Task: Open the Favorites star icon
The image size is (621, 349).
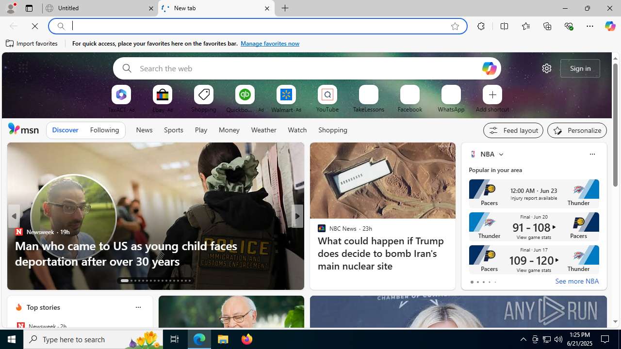Action: 525,26
